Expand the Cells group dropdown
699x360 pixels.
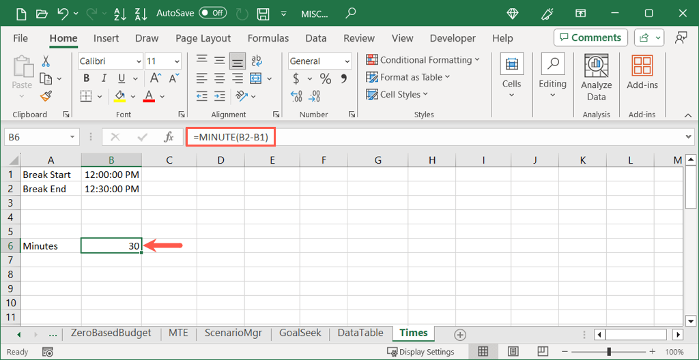(511, 95)
